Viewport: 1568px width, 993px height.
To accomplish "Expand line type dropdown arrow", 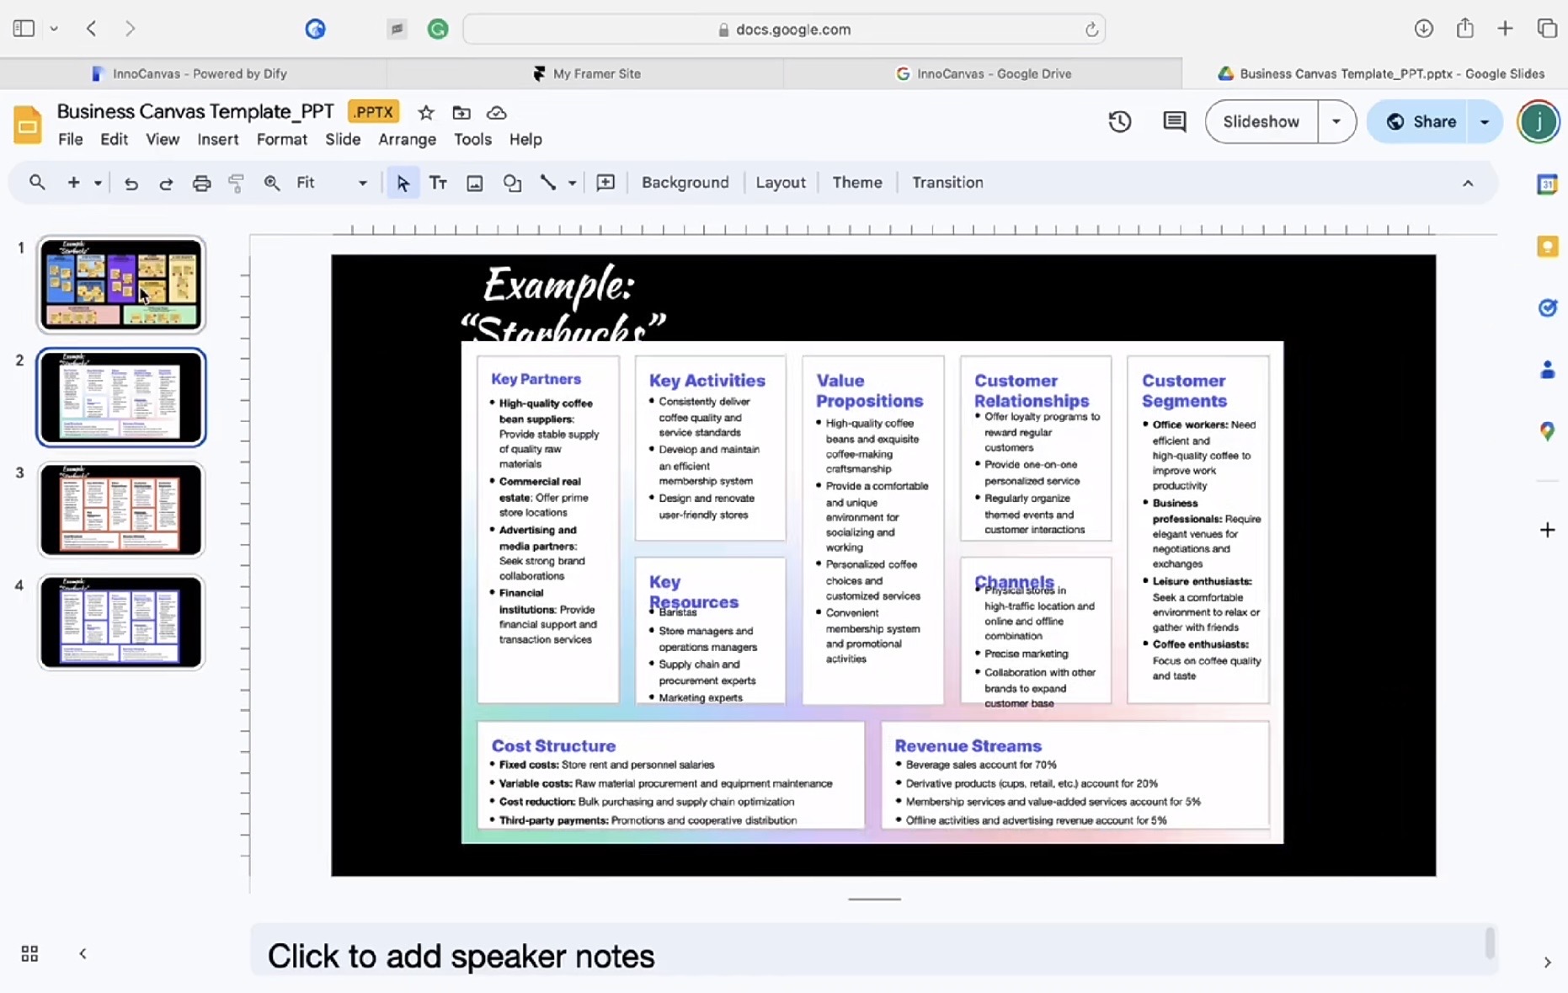I will pos(572,183).
